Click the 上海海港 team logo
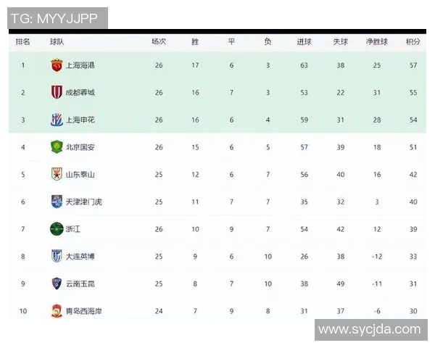This screenshot has width=435, height=348. pos(57,65)
